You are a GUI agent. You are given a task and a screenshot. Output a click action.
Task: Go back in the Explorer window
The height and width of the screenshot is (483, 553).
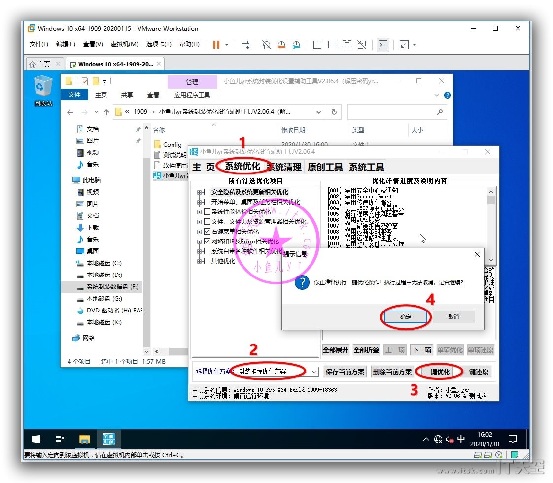(70, 112)
